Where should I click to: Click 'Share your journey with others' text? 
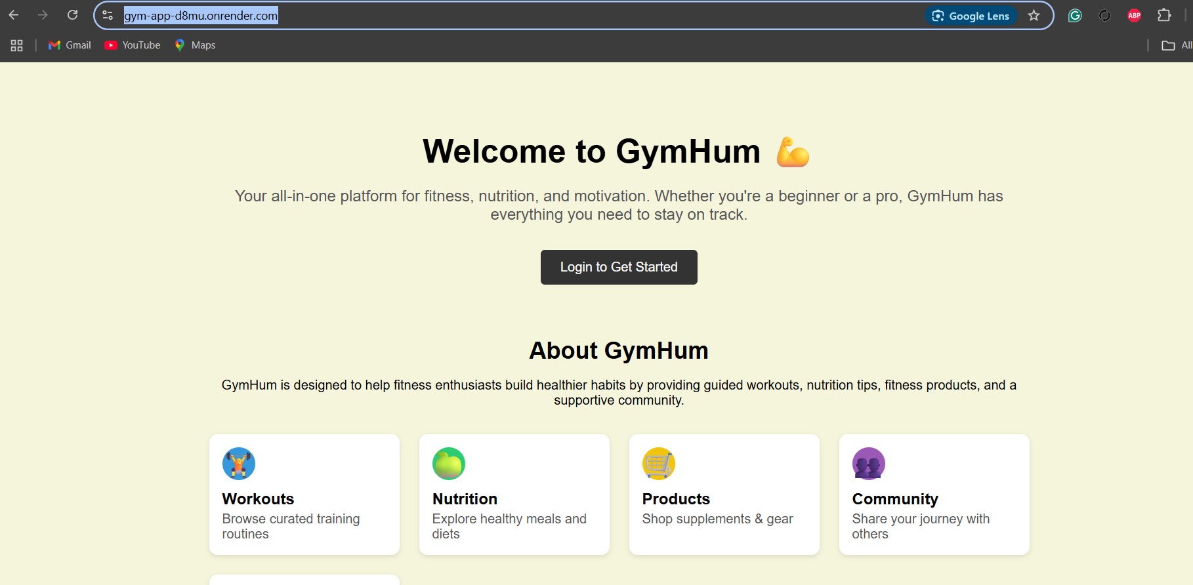(x=921, y=526)
